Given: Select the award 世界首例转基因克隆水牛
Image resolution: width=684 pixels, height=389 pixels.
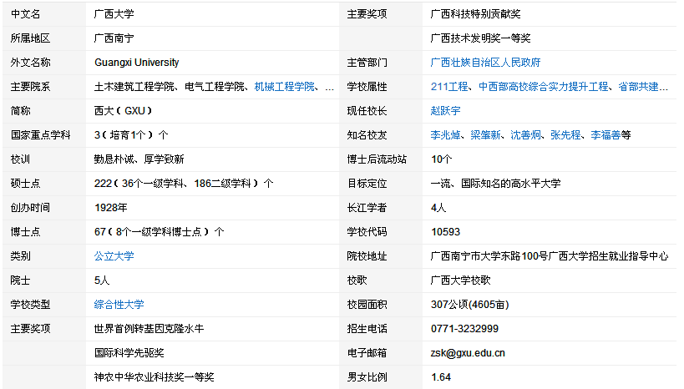Looking at the screenshot, I should click(x=149, y=329).
